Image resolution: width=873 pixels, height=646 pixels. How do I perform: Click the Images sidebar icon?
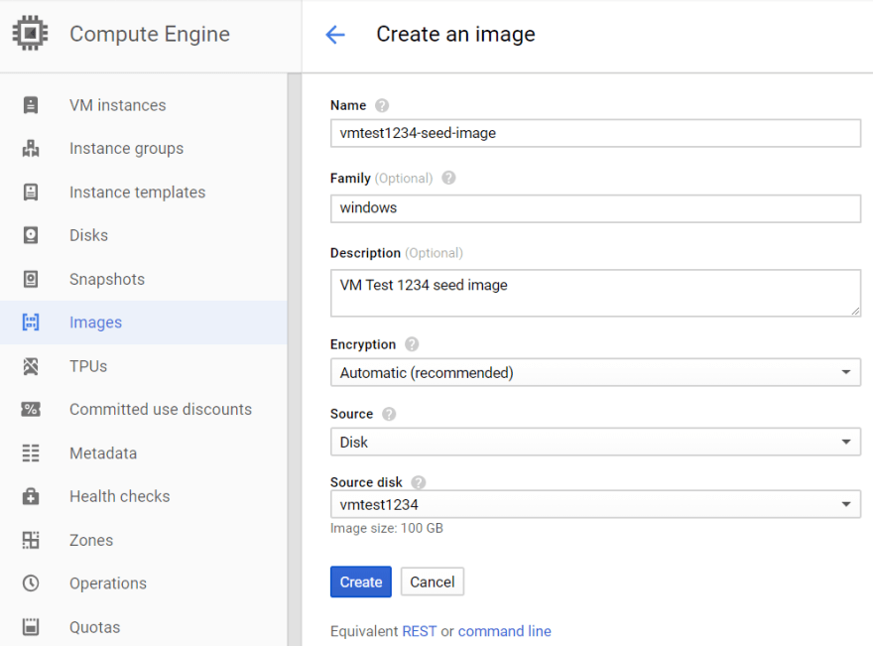pyautogui.click(x=31, y=322)
